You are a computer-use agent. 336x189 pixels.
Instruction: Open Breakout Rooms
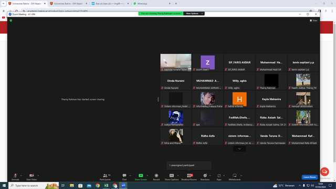click(189, 177)
